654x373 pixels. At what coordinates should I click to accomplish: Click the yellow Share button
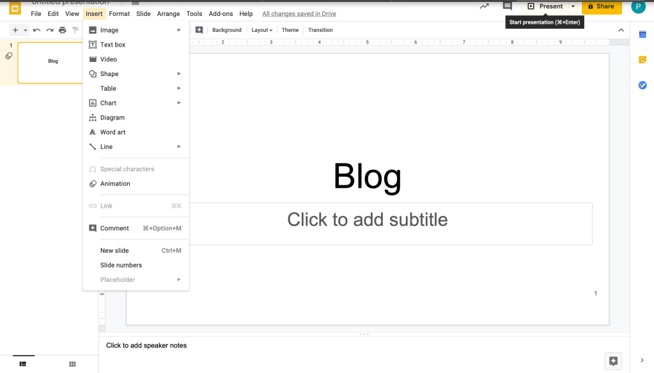coord(601,6)
